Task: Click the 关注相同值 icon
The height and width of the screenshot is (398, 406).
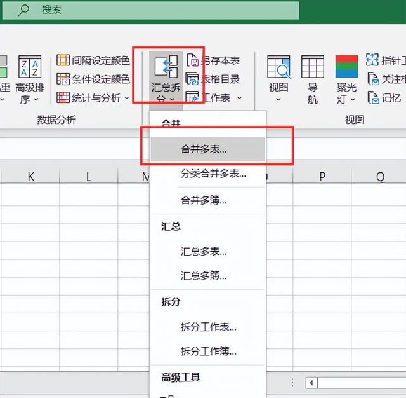Action: pos(374,79)
